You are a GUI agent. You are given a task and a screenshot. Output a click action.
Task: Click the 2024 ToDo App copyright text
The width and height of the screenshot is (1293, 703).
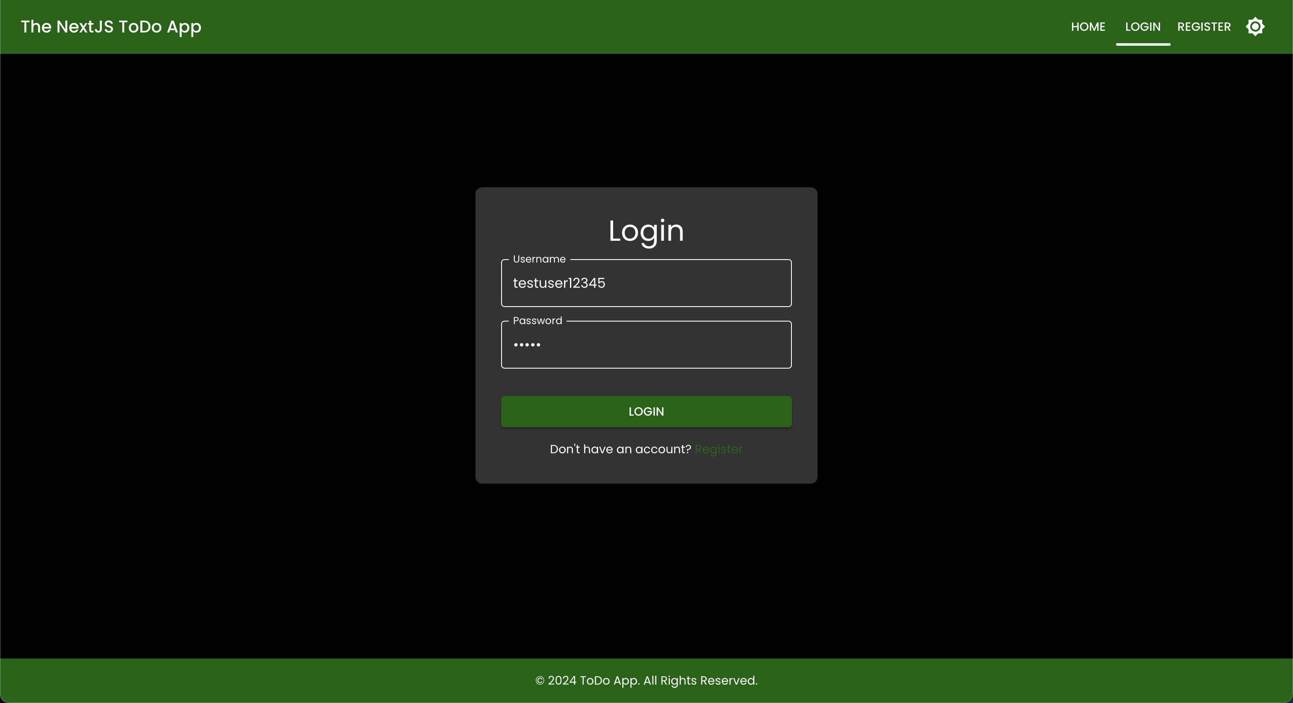point(593,680)
